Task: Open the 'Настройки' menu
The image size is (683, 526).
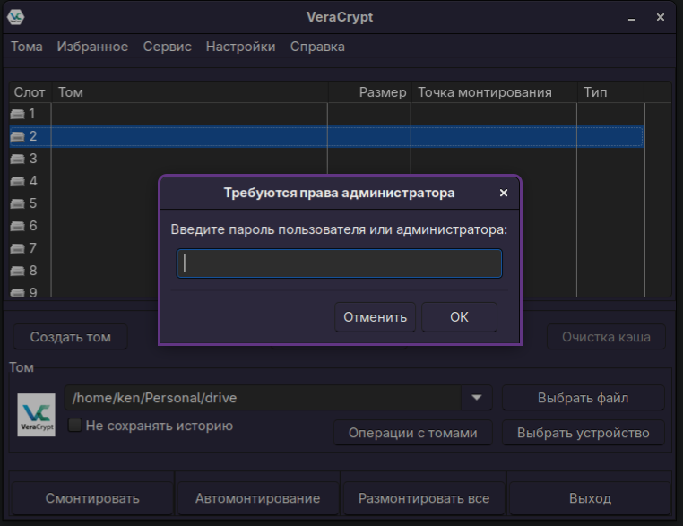Action: click(240, 47)
